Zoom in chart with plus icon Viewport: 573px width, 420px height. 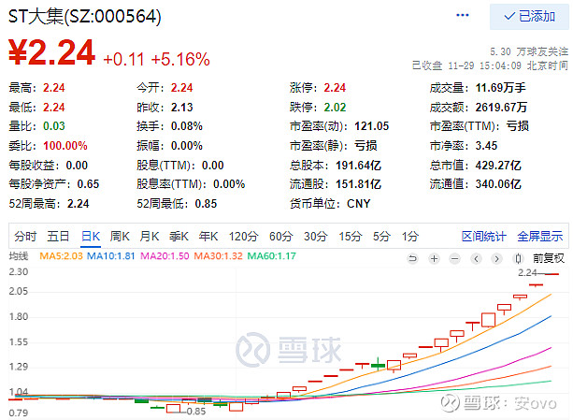434,259
